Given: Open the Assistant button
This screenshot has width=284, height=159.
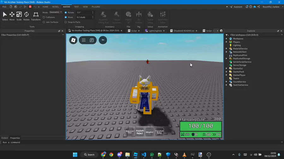Looking at the screenshot, I should pos(236,7).
